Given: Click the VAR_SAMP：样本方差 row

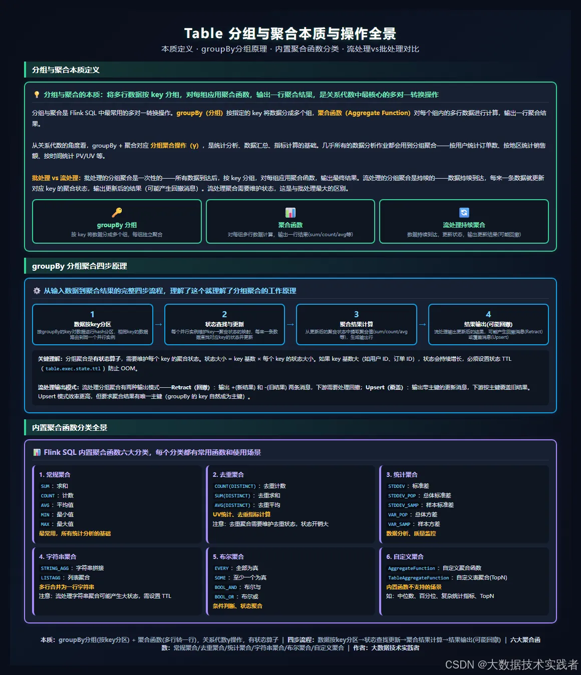Looking at the screenshot, I should click(x=413, y=524).
